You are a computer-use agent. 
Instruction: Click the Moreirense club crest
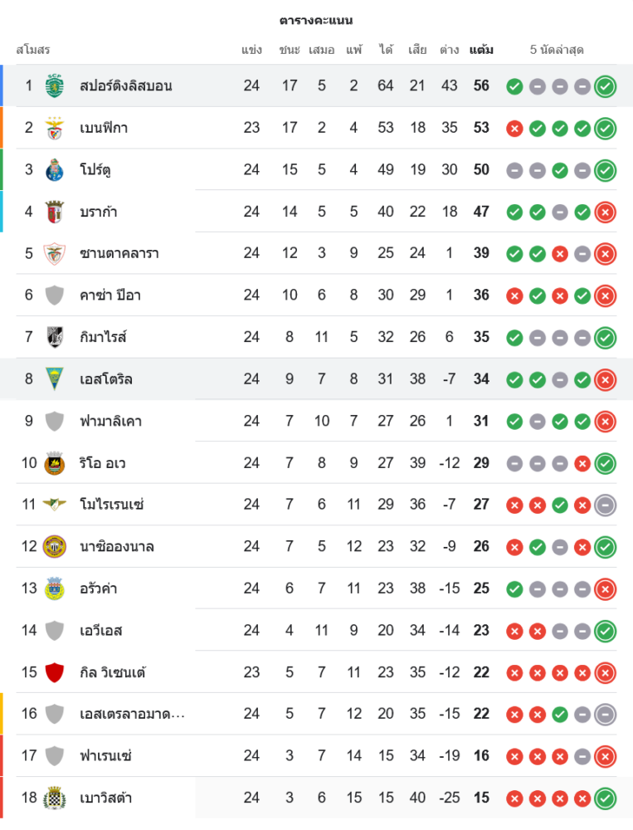pyautogui.click(x=55, y=505)
